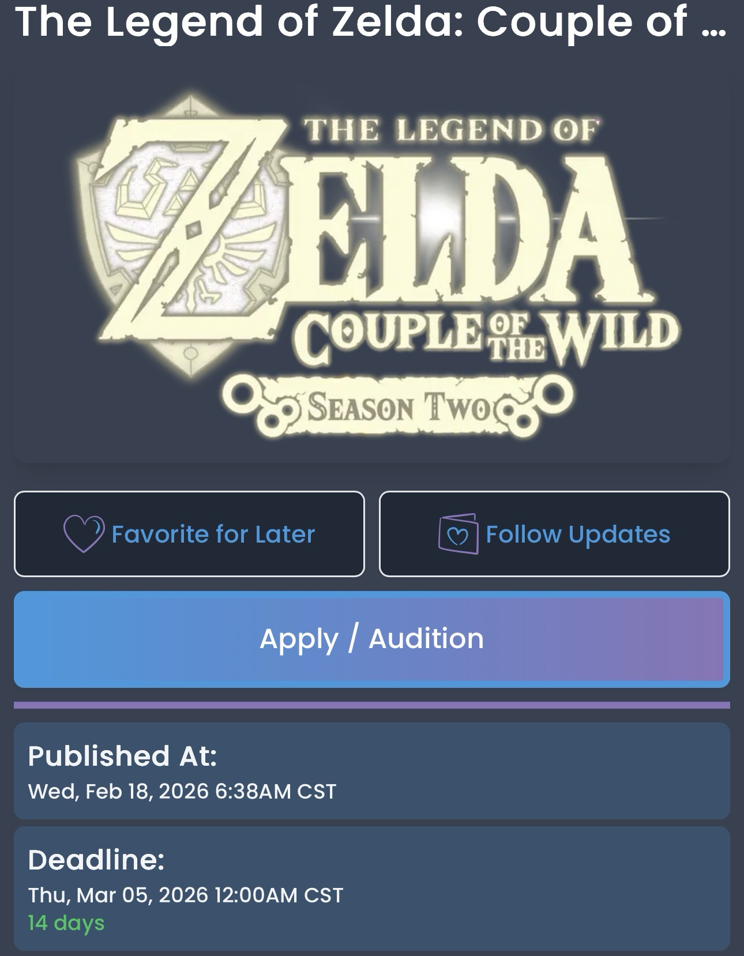This screenshot has width=744, height=956.
Task: Click the "Deadline:" heading label
Action: pos(96,860)
